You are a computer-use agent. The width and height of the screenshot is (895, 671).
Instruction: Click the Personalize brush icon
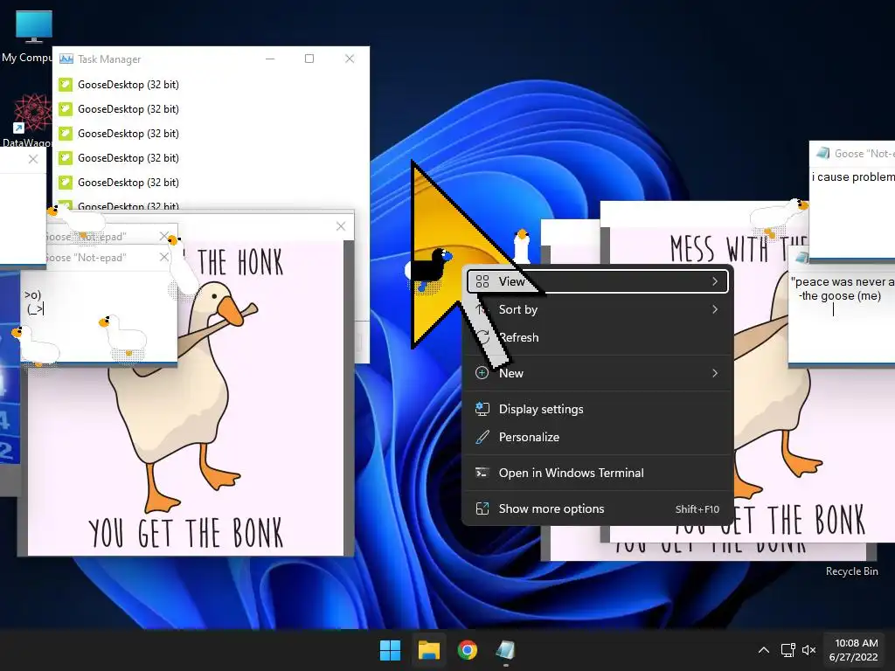[x=482, y=437]
